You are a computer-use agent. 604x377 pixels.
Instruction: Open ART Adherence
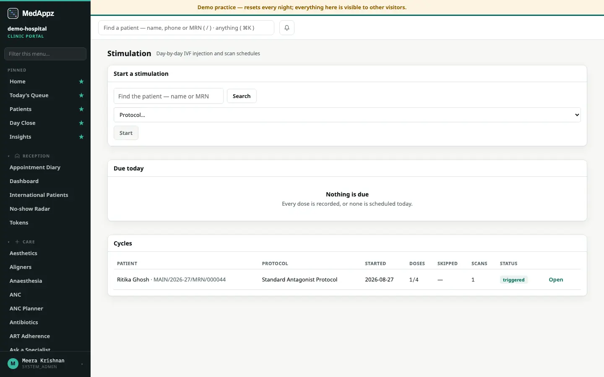click(30, 336)
